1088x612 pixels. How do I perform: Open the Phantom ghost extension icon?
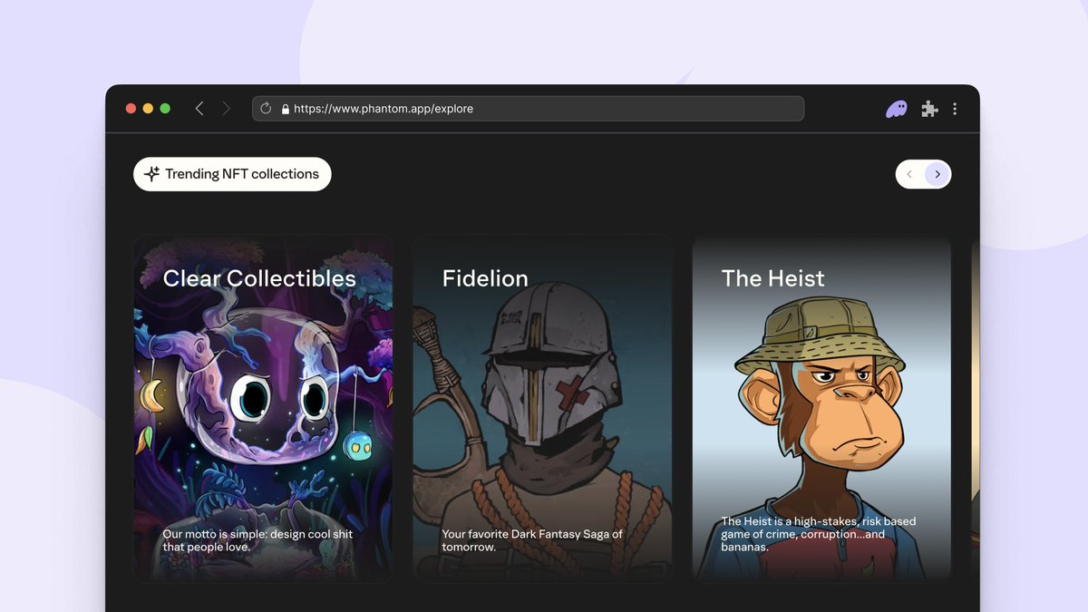pyautogui.click(x=896, y=109)
